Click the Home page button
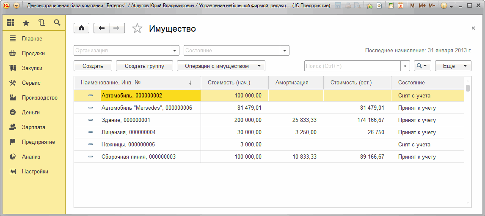The height and width of the screenshot is (216, 485). coord(81,28)
